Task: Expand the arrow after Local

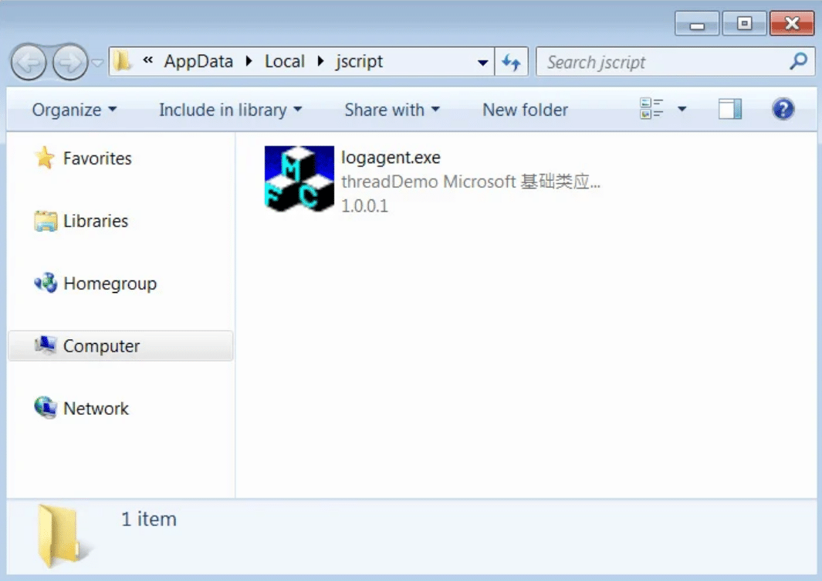Action: (321, 61)
